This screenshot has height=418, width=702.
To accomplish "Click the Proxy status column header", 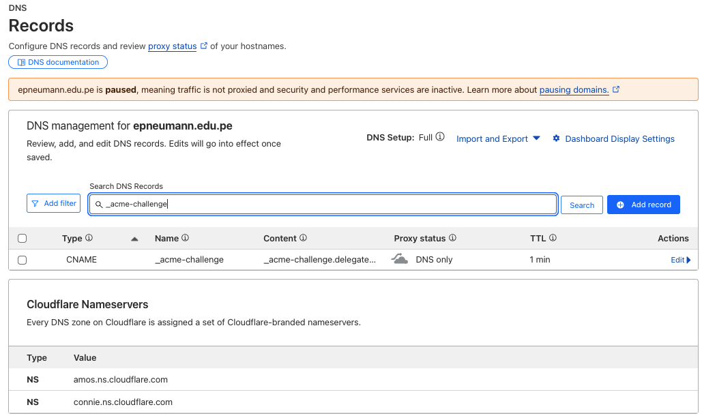I will pyautogui.click(x=420, y=239).
